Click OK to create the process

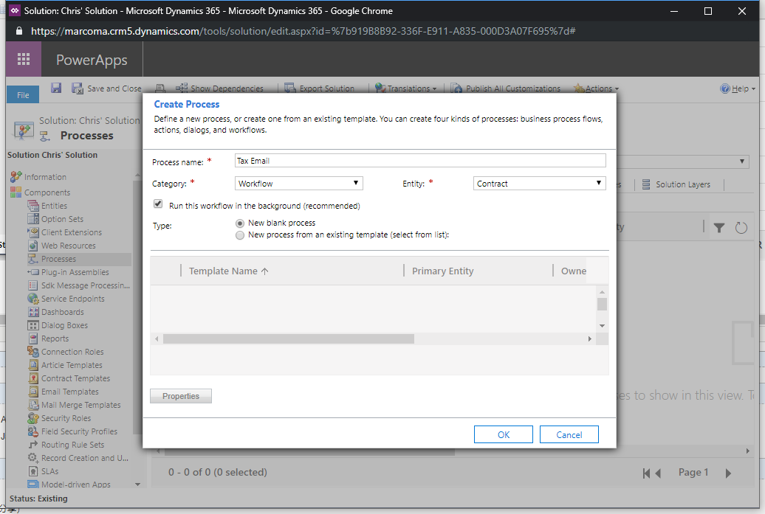click(x=504, y=434)
